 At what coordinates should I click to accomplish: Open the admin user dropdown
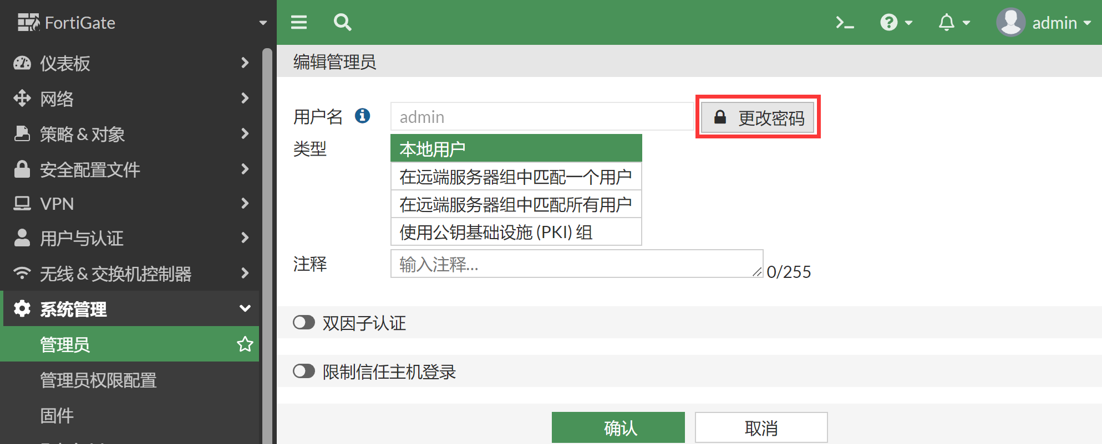pos(1062,23)
